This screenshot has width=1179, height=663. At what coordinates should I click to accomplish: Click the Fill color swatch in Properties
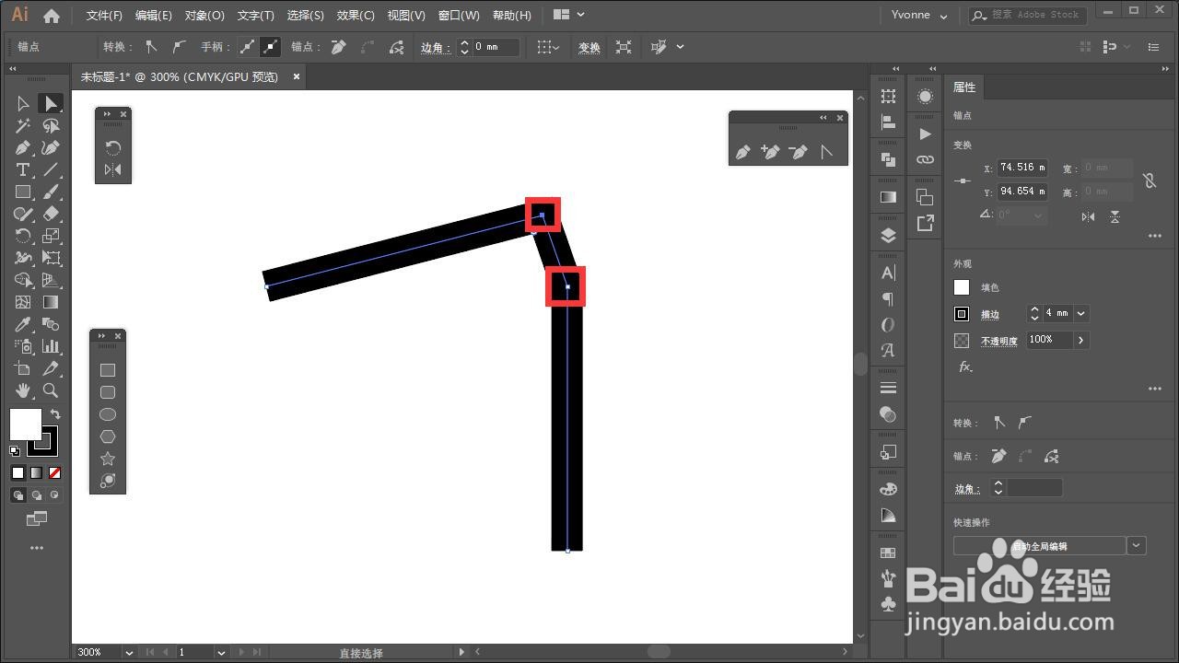click(x=962, y=287)
